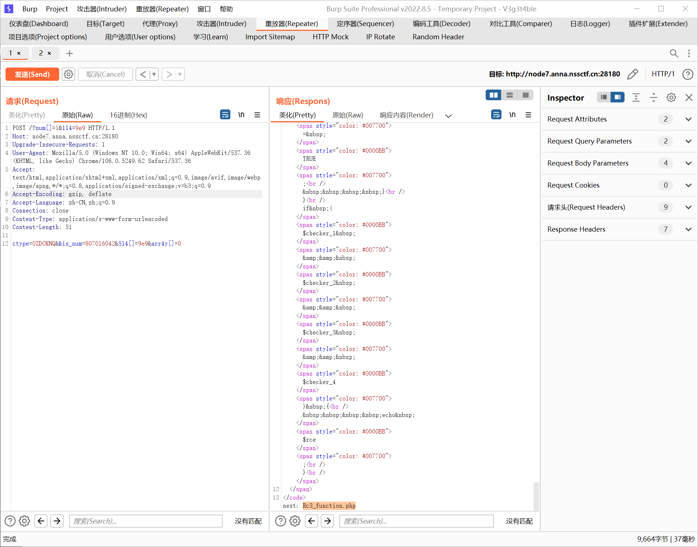Click the response search input field
Screen dimensions: 698x547
417,521
